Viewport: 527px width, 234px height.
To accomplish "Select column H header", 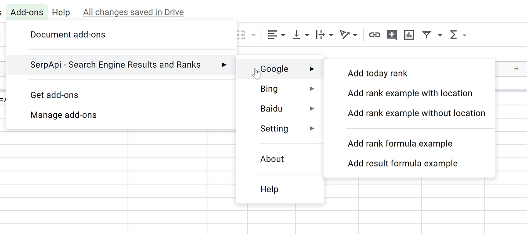I will coord(516,69).
